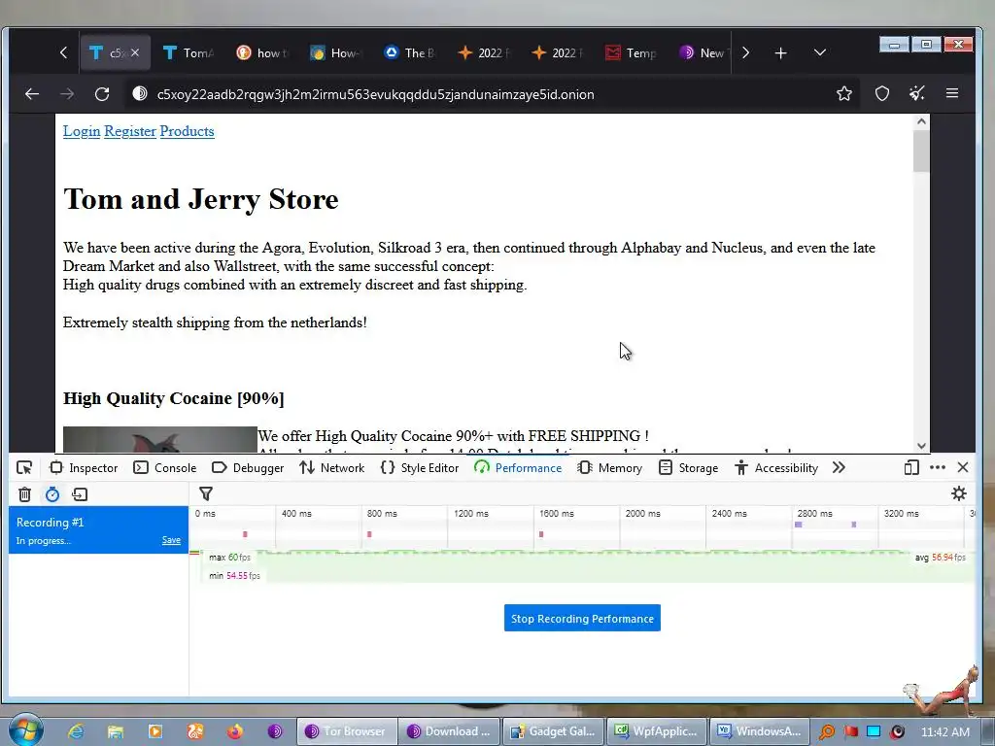
Task: Open a new tab with the plus icon
Action: [x=780, y=53]
